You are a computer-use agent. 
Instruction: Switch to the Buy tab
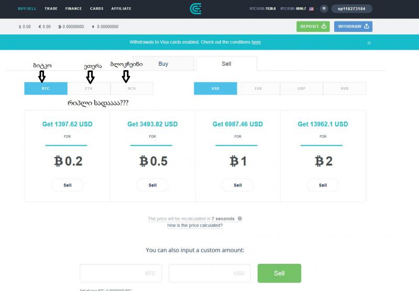tap(163, 64)
